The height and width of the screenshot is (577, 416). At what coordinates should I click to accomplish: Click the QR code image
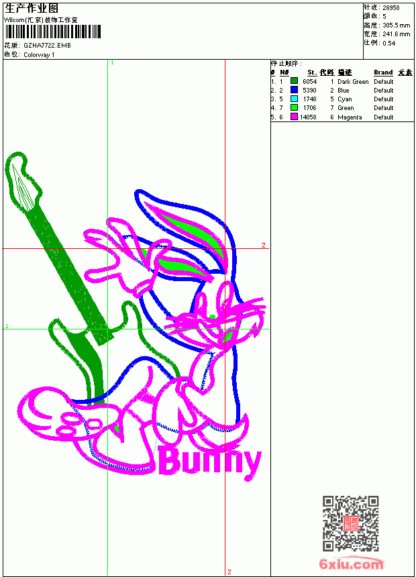coord(351,523)
